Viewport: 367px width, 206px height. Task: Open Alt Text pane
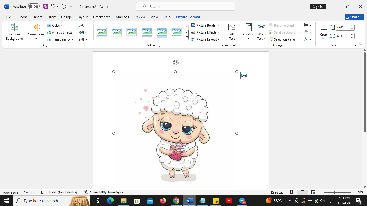[x=232, y=32]
